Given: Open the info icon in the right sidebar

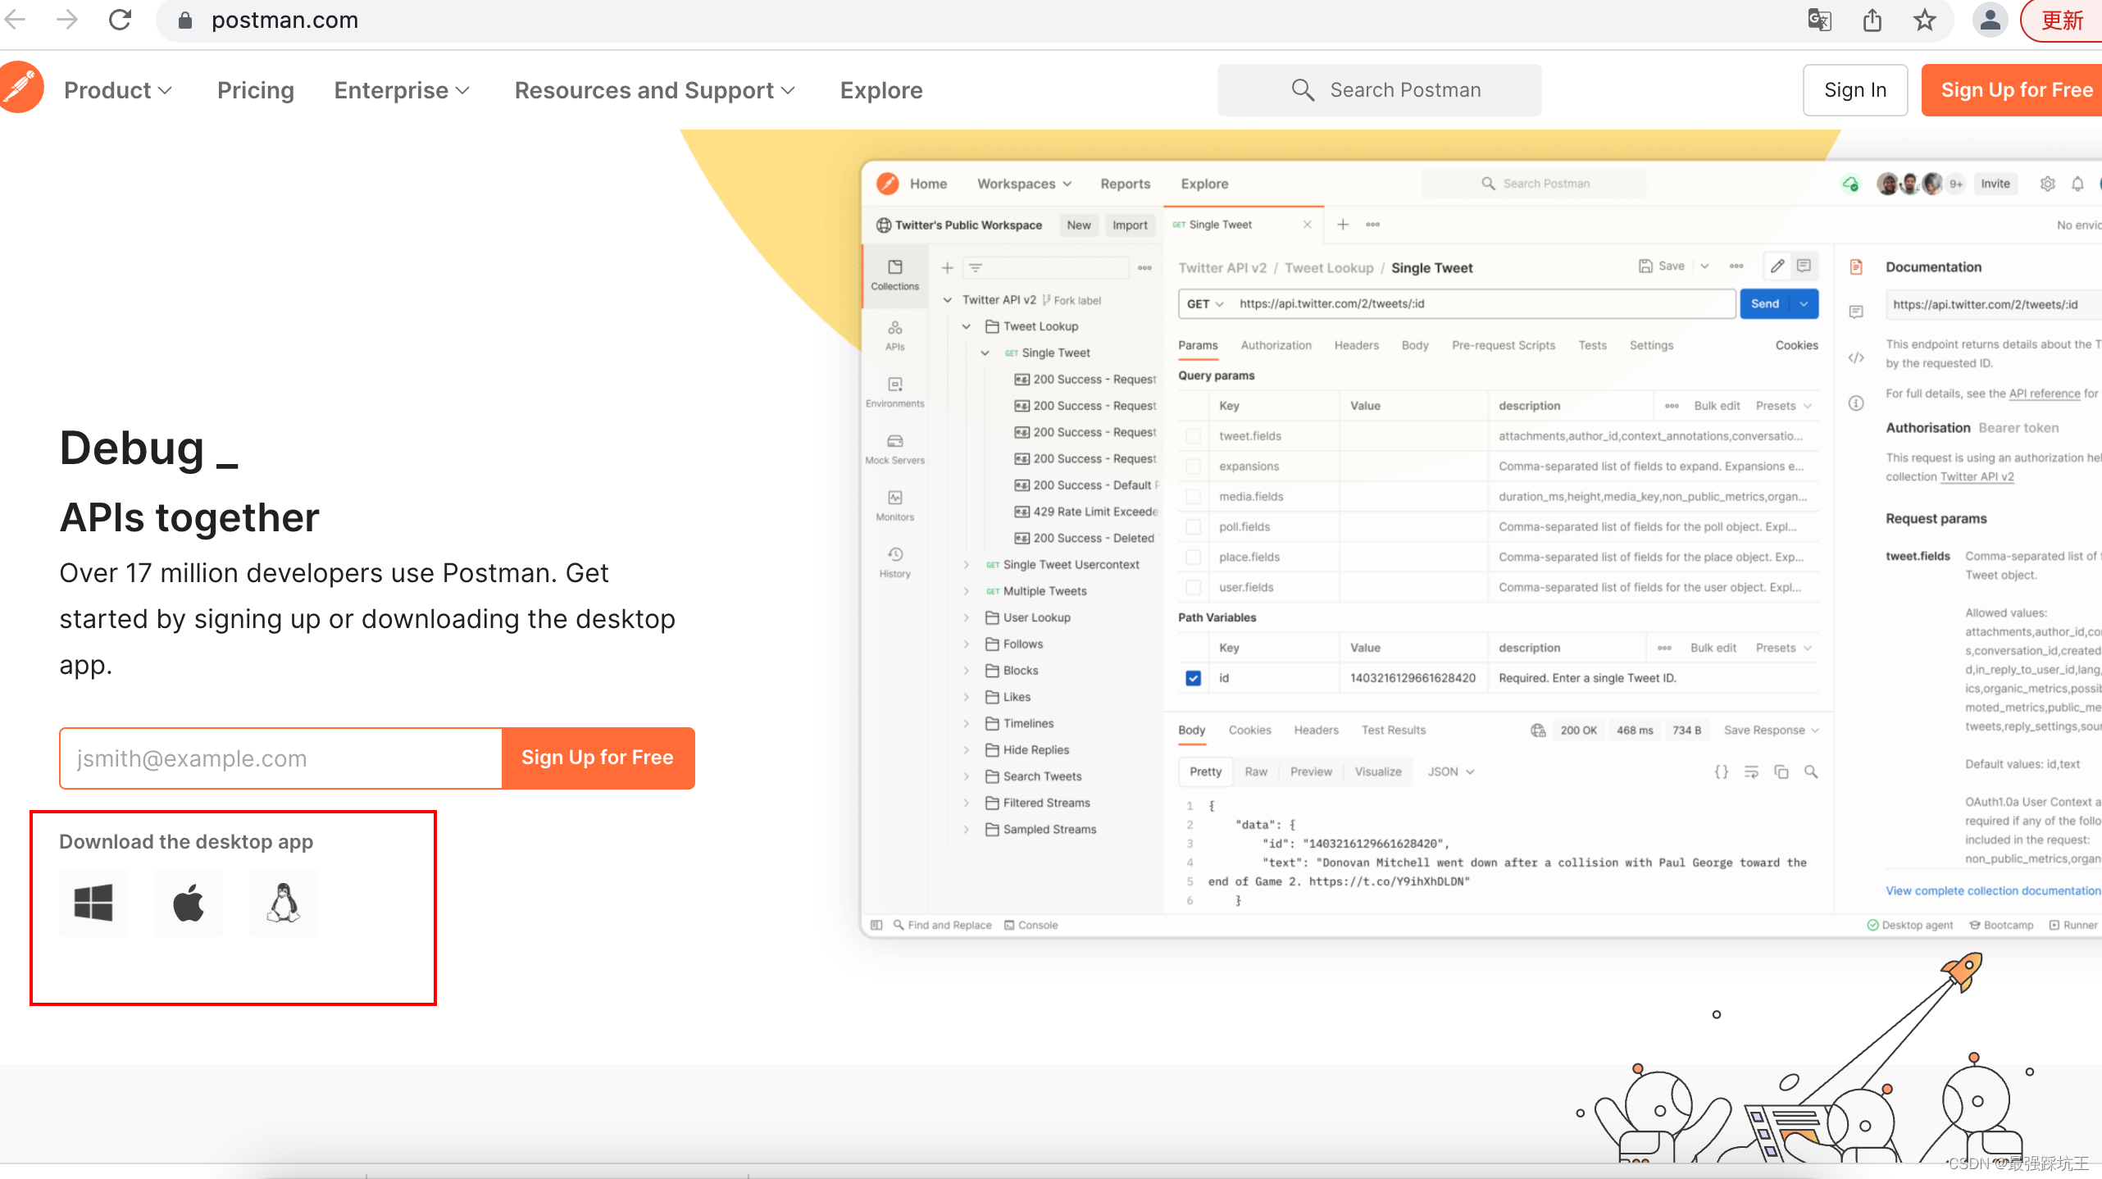Looking at the screenshot, I should (1856, 403).
